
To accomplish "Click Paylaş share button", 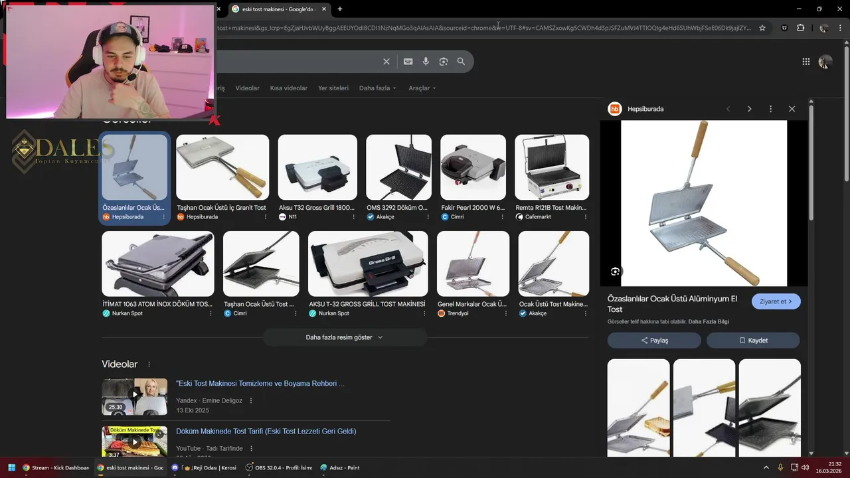I will coord(654,341).
